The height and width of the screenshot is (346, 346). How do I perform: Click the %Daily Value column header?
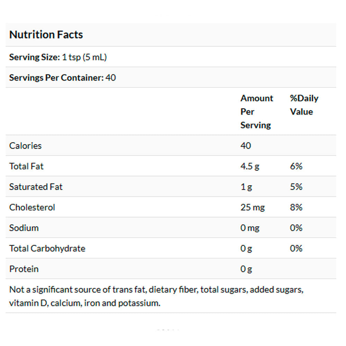[304, 105]
